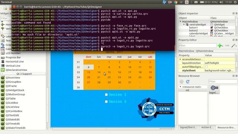Toggle the Opción 1 checkbox on the form
Viewport: 238px width, 134px height.
[106, 95]
